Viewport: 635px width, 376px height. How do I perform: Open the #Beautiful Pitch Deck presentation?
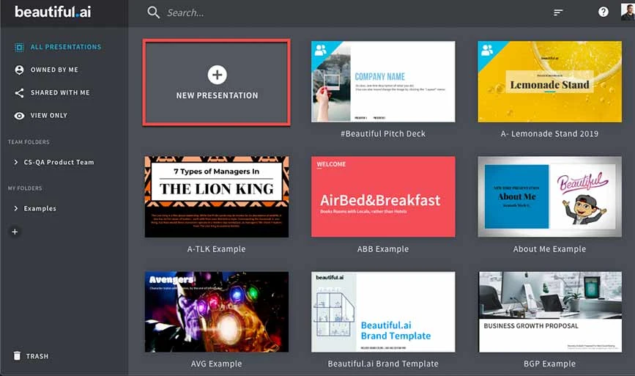pos(383,81)
